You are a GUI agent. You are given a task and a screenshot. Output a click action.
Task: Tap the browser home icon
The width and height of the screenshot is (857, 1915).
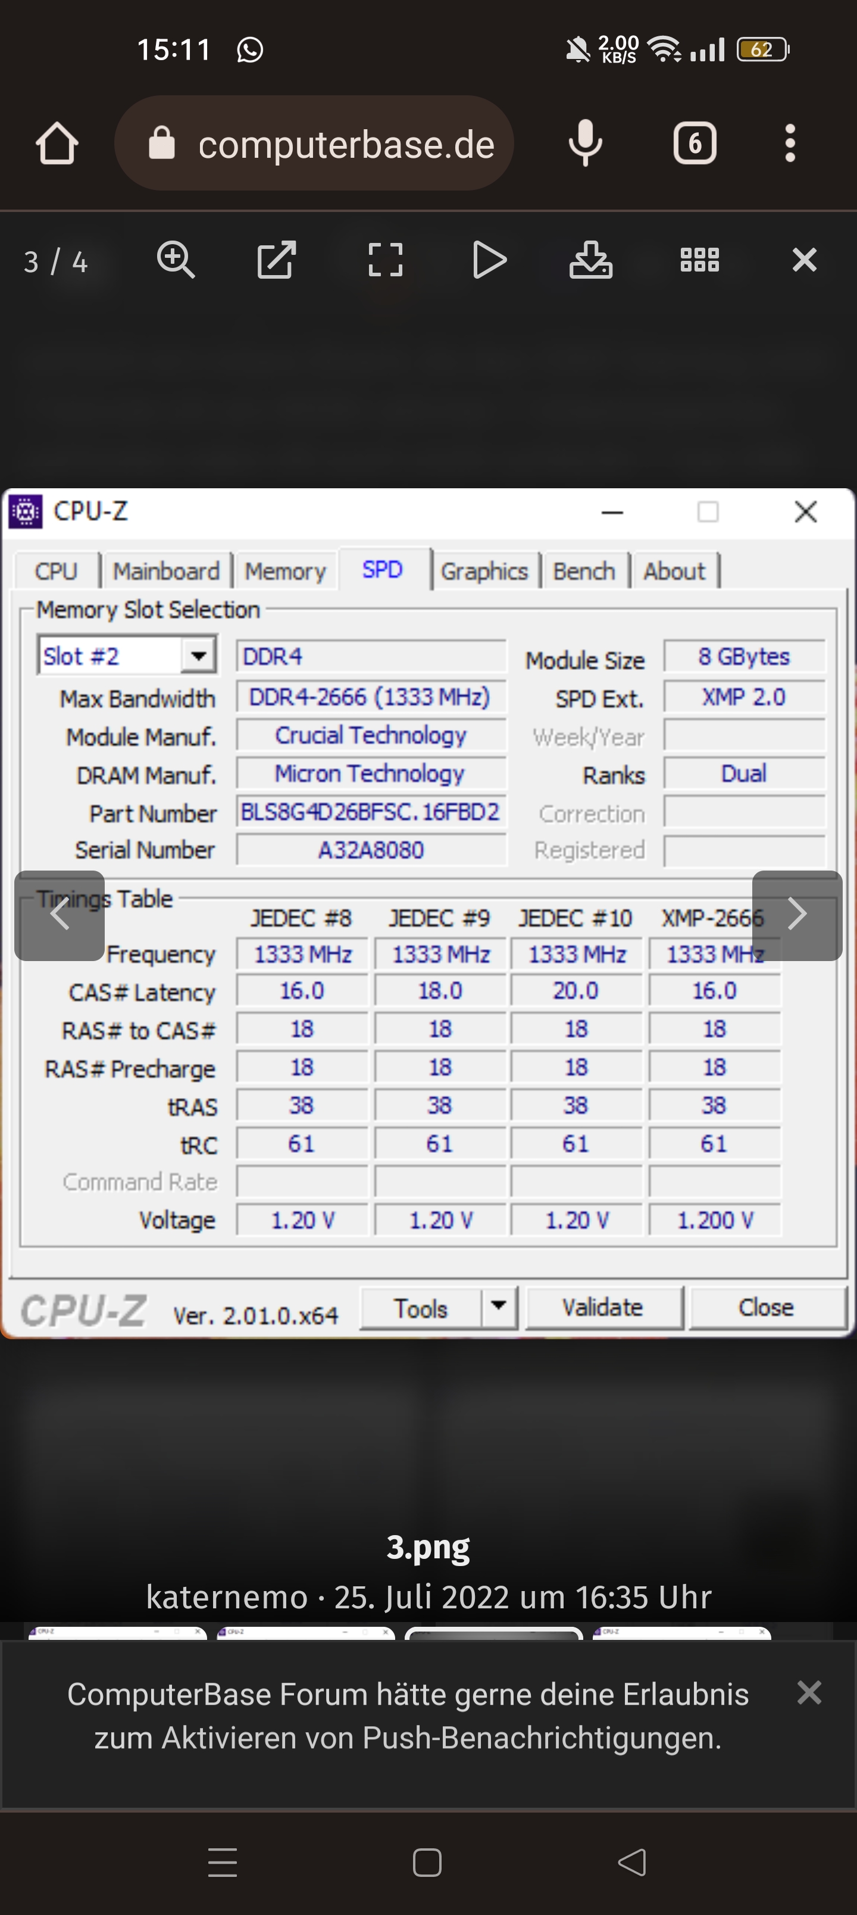(x=57, y=143)
